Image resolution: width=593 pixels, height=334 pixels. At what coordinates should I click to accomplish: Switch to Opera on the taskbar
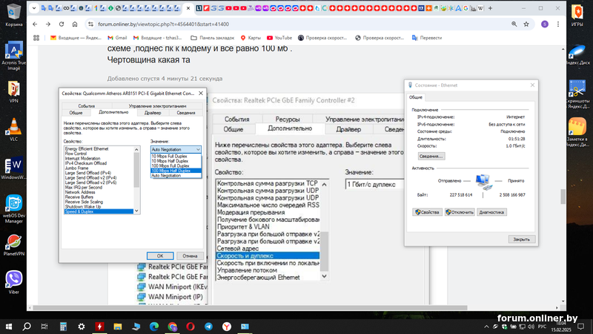tap(191, 327)
